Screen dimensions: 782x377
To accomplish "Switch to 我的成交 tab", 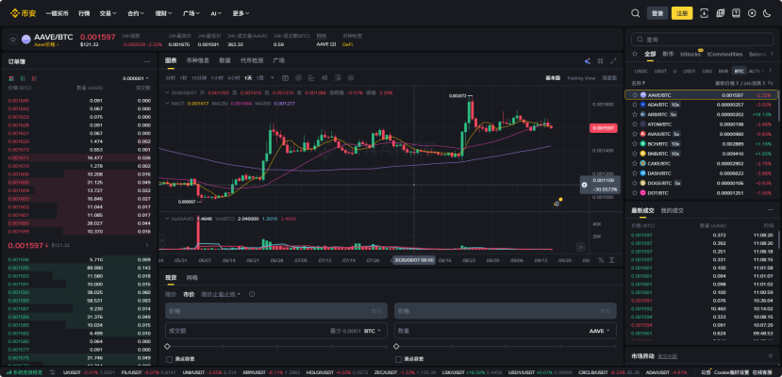I will tap(673, 210).
